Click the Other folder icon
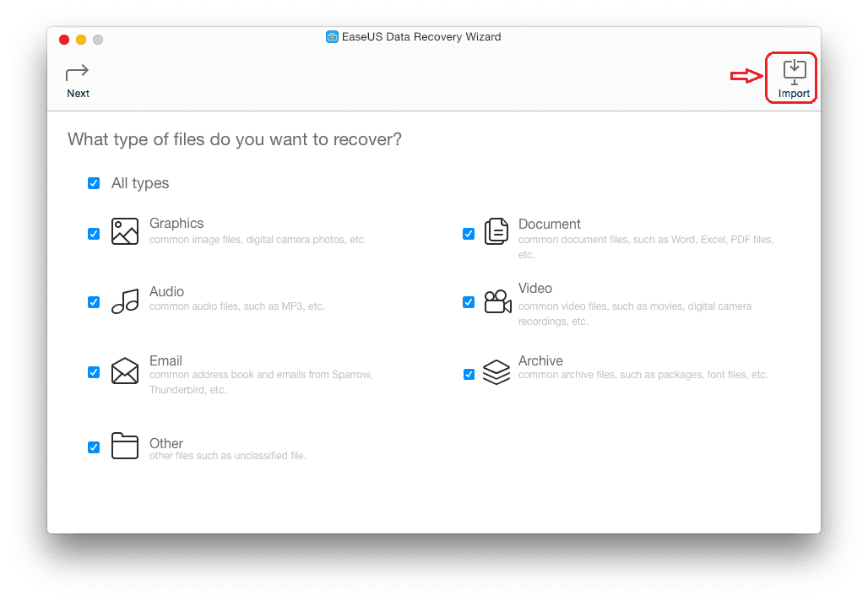This screenshot has height=601, width=868. tap(125, 446)
